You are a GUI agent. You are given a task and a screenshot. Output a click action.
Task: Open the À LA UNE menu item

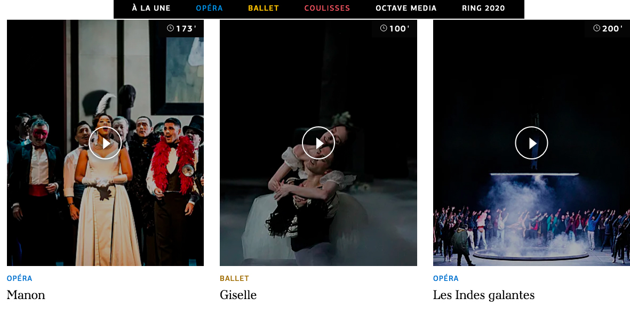pos(151,8)
